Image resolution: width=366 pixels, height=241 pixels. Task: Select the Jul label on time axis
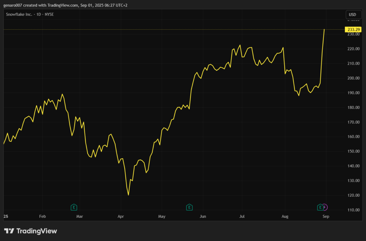pos(242,216)
